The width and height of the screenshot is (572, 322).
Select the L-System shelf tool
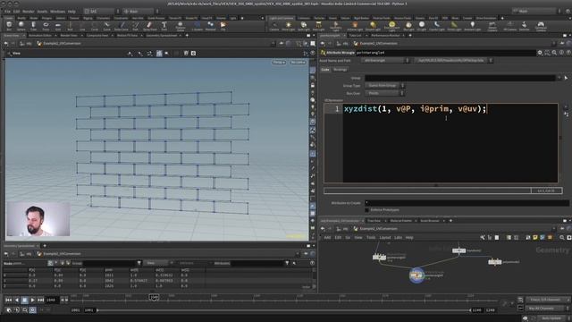coord(197,26)
